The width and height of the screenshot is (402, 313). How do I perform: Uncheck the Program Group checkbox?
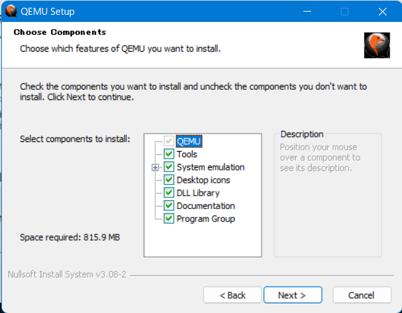click(x=169, y=219)
